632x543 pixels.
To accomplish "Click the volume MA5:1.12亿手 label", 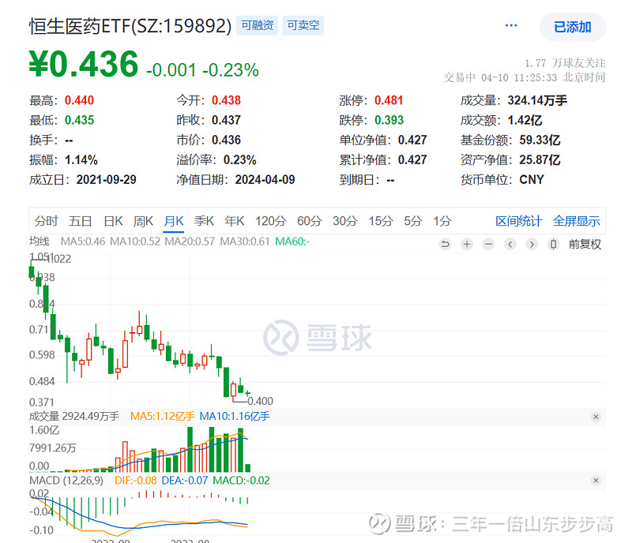I will pyautogui.click(x=163, y=416).
